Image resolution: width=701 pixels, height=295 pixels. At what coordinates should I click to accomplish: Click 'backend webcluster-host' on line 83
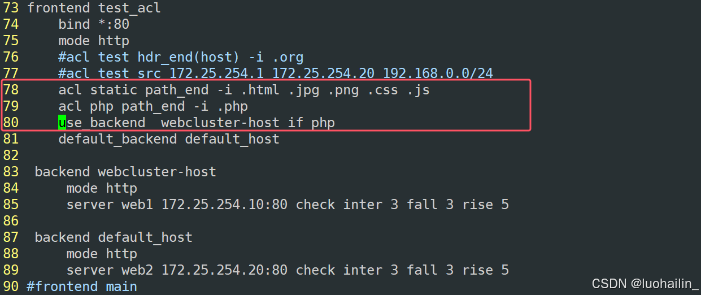[x=125, y=172]
